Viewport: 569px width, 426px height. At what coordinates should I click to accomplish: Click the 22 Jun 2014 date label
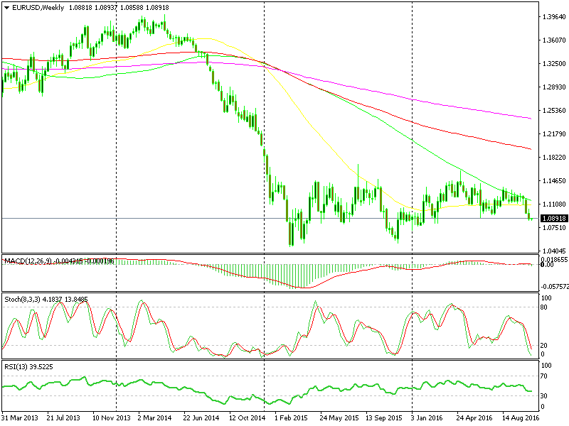click(x=201, y=417)
